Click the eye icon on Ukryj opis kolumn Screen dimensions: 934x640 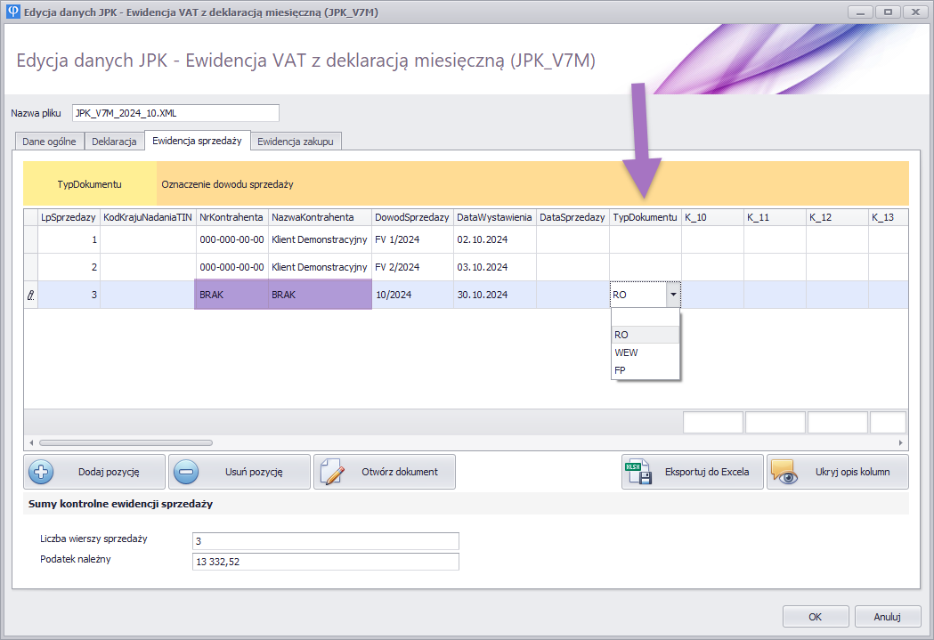(784, 472)
